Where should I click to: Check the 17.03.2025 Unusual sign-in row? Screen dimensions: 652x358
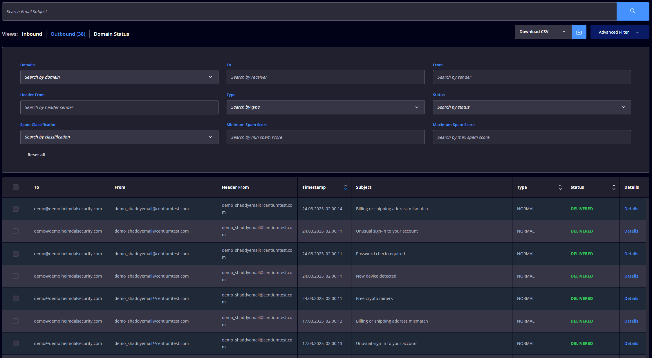(16, 343)
